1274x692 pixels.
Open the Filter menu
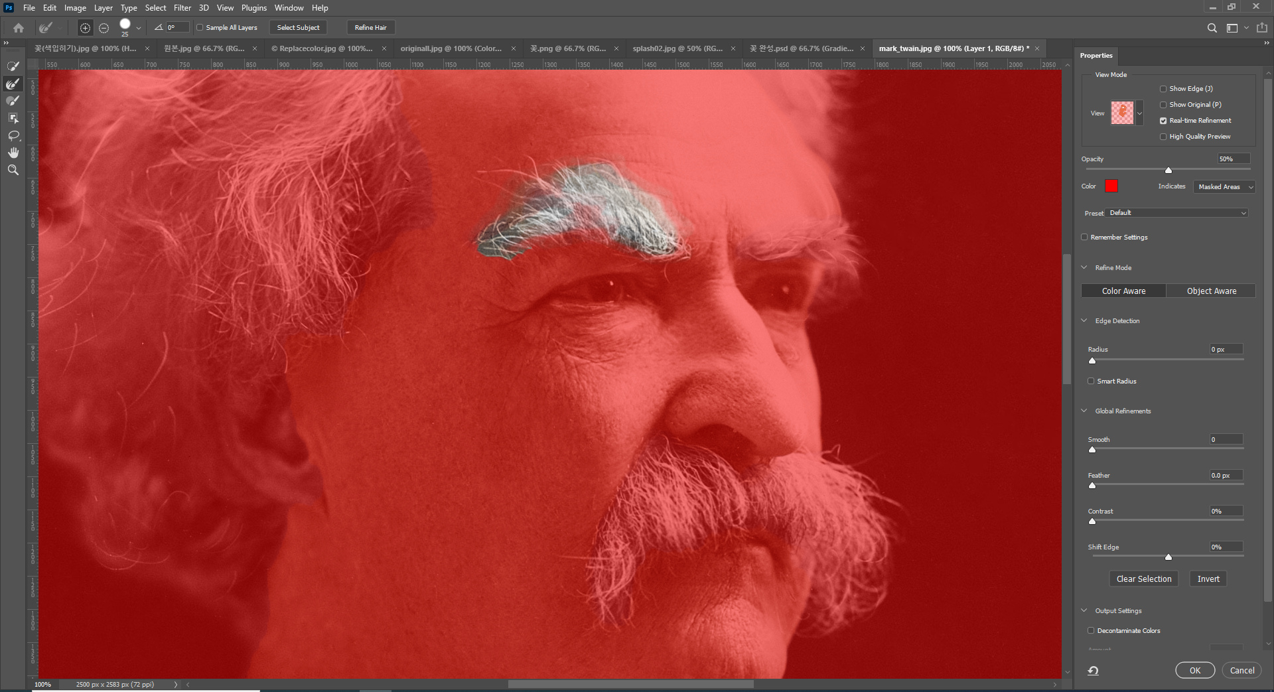pos(182,8)
